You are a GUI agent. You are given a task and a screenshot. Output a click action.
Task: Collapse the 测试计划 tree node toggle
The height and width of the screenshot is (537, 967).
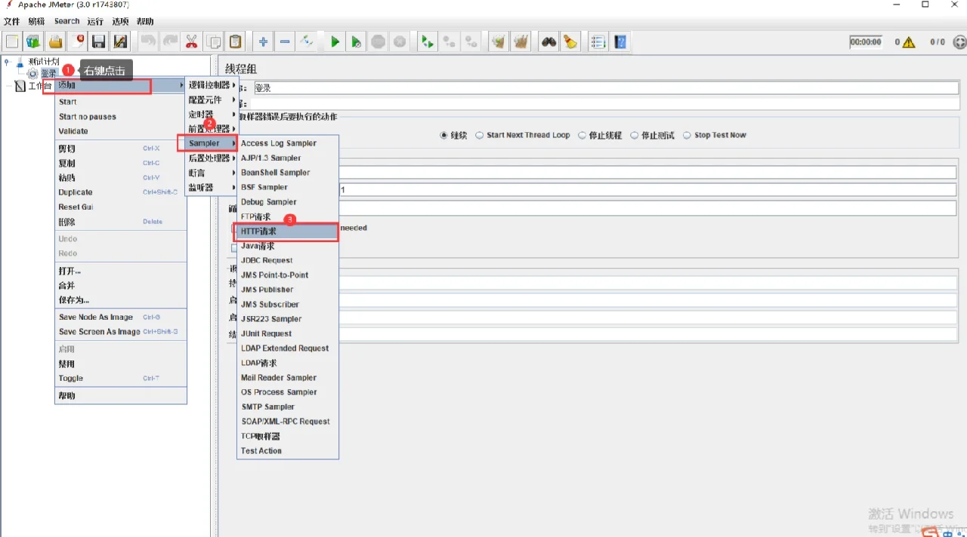[x=7, y=62]
